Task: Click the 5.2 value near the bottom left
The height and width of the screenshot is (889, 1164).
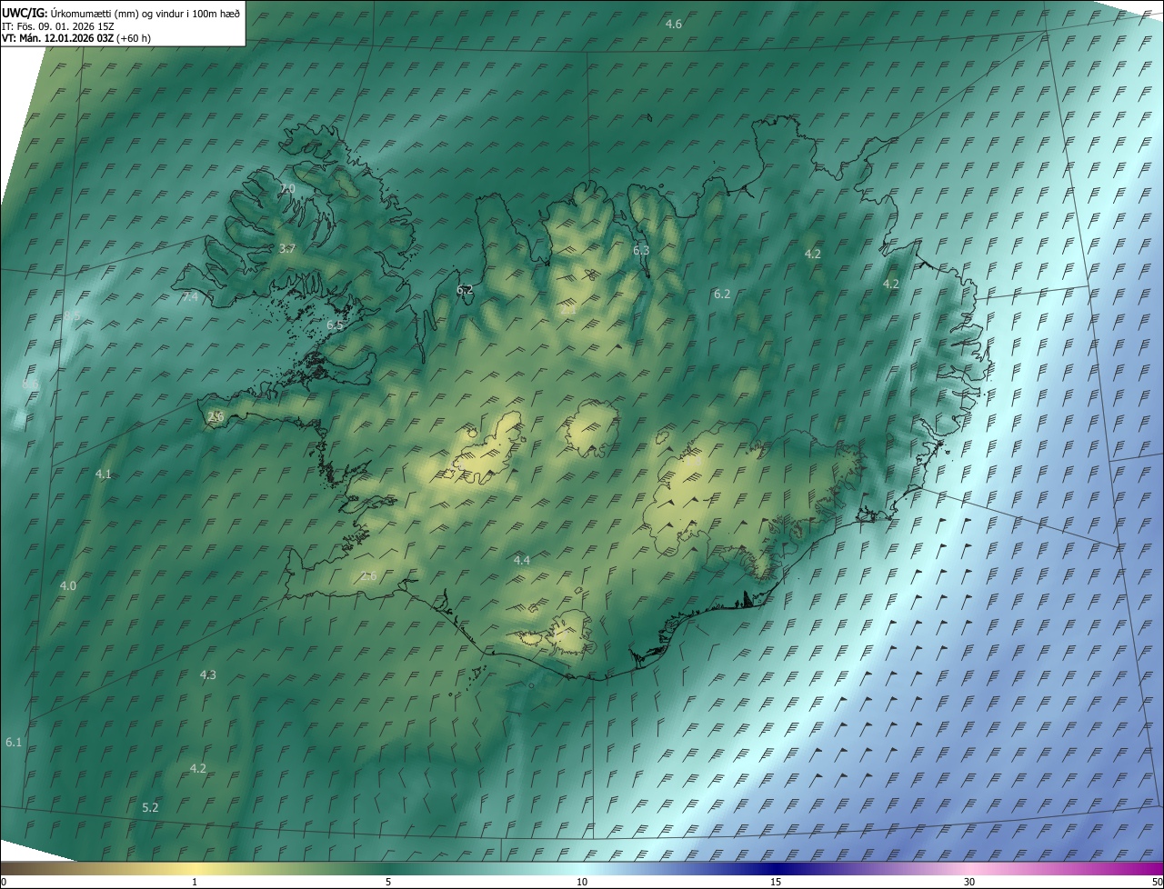Action: (151, 807)
